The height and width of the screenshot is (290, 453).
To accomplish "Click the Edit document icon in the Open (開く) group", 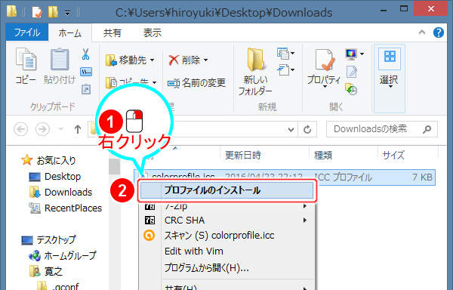I will [x=352, y=72].
